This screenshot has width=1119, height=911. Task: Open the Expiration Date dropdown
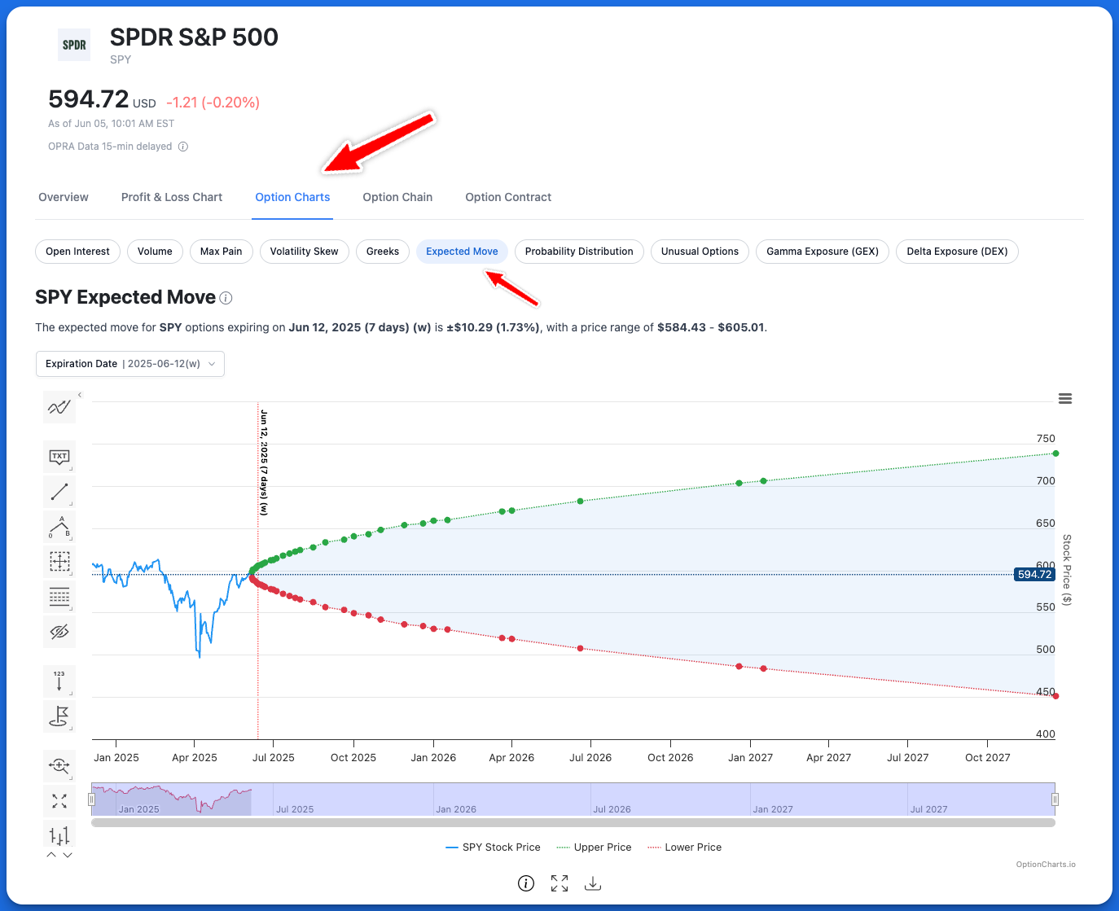(x=130, y=364)
